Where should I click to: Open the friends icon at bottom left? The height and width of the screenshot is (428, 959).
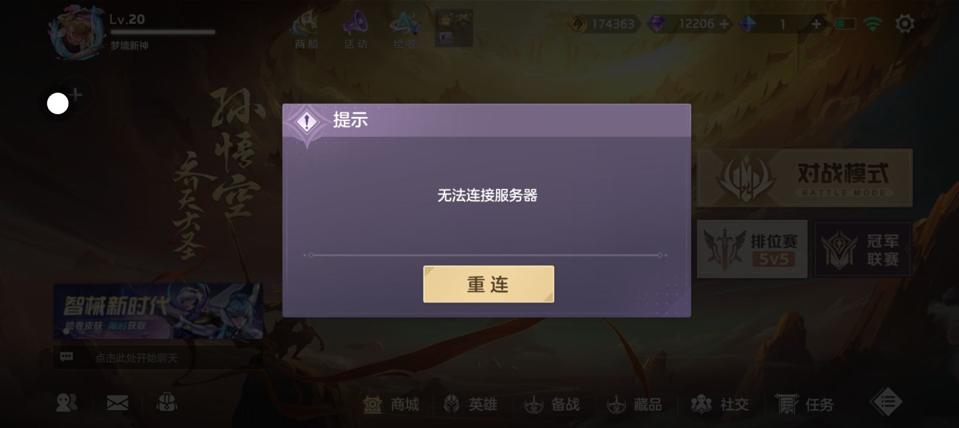[66, 404]
